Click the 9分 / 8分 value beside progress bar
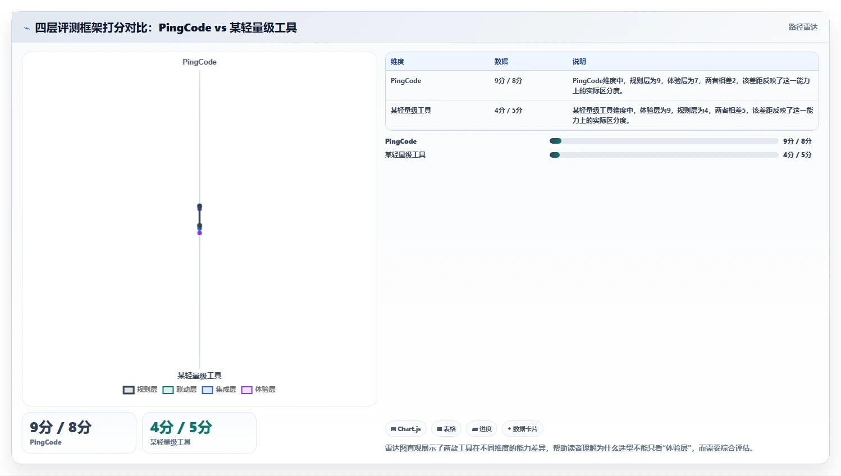841x476 pixels. [797, 141]
